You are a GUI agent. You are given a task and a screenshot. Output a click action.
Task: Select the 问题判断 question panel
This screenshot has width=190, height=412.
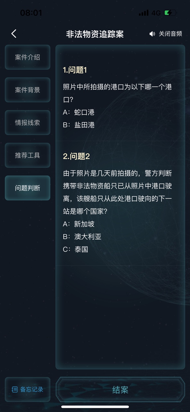[27, 188]
